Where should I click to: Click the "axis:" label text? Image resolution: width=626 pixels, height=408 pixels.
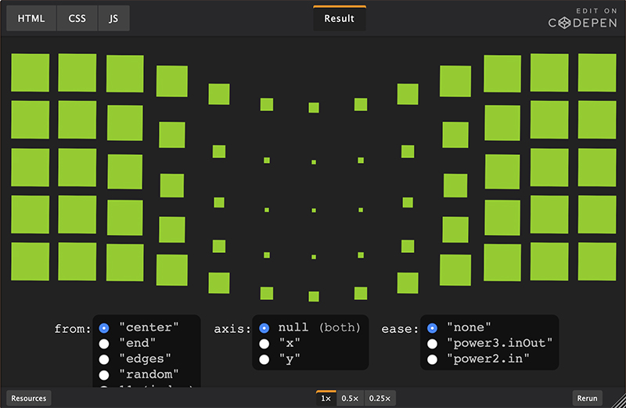232,329
